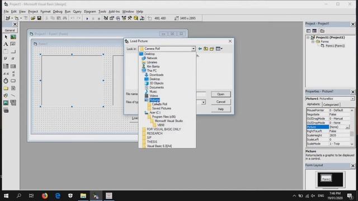Screen dimensions: 358x201
Task: Click the Data View Window toolbar icon
Action: click(136, 18)
